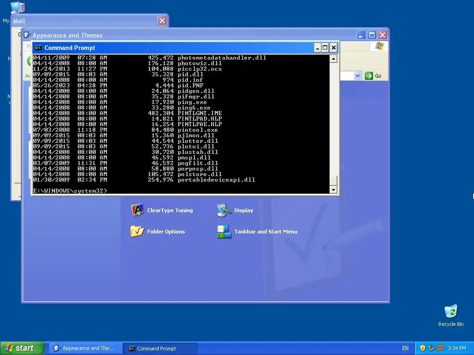Viewport: 474px width, 355px height.
Task: Click the Display link text
Action: pos(243,210)
